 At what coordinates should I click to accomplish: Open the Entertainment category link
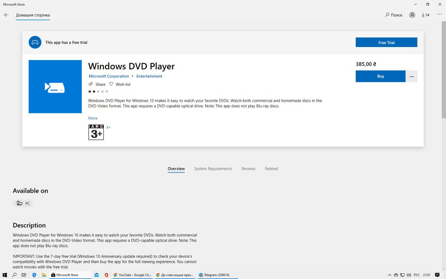tap(149, 76)
